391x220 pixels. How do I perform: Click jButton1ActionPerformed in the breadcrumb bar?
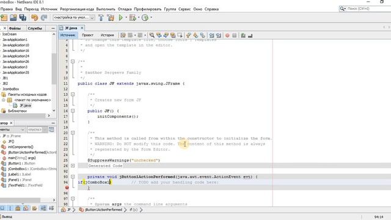[103, 210]
